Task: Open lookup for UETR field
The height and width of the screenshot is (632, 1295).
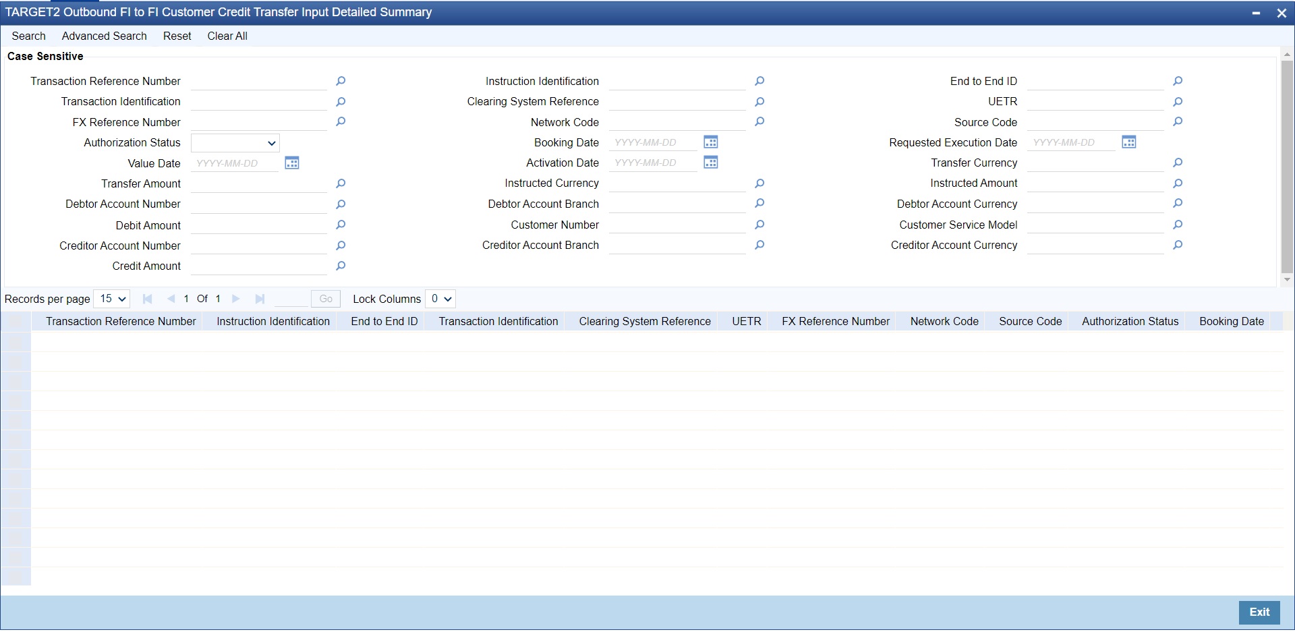Action: click(1178, 102)
